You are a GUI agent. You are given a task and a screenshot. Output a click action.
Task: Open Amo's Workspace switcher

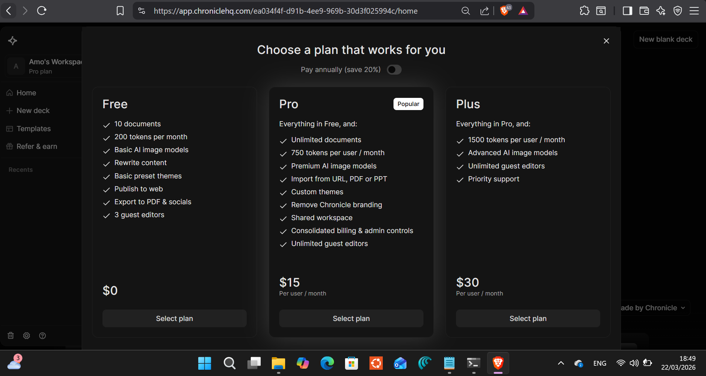(44, 66)
